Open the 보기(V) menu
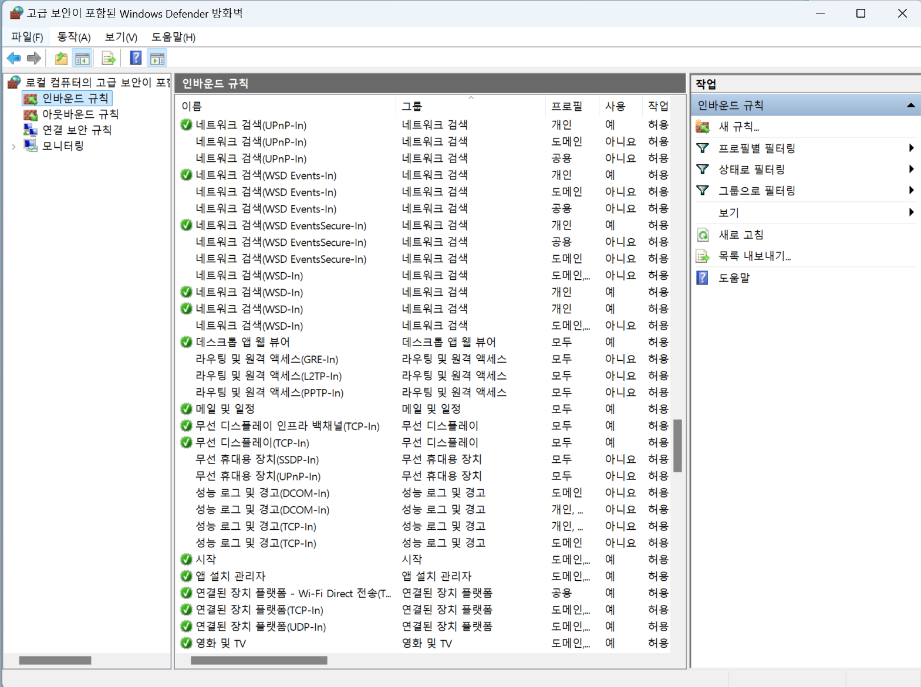921x687 pixels. (121, 37)
